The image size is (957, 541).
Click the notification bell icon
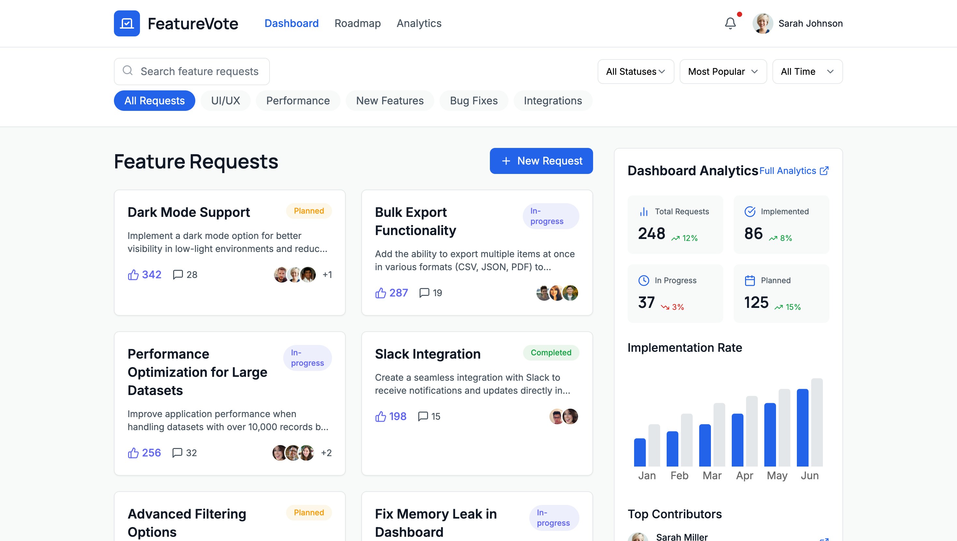point(730,23)
